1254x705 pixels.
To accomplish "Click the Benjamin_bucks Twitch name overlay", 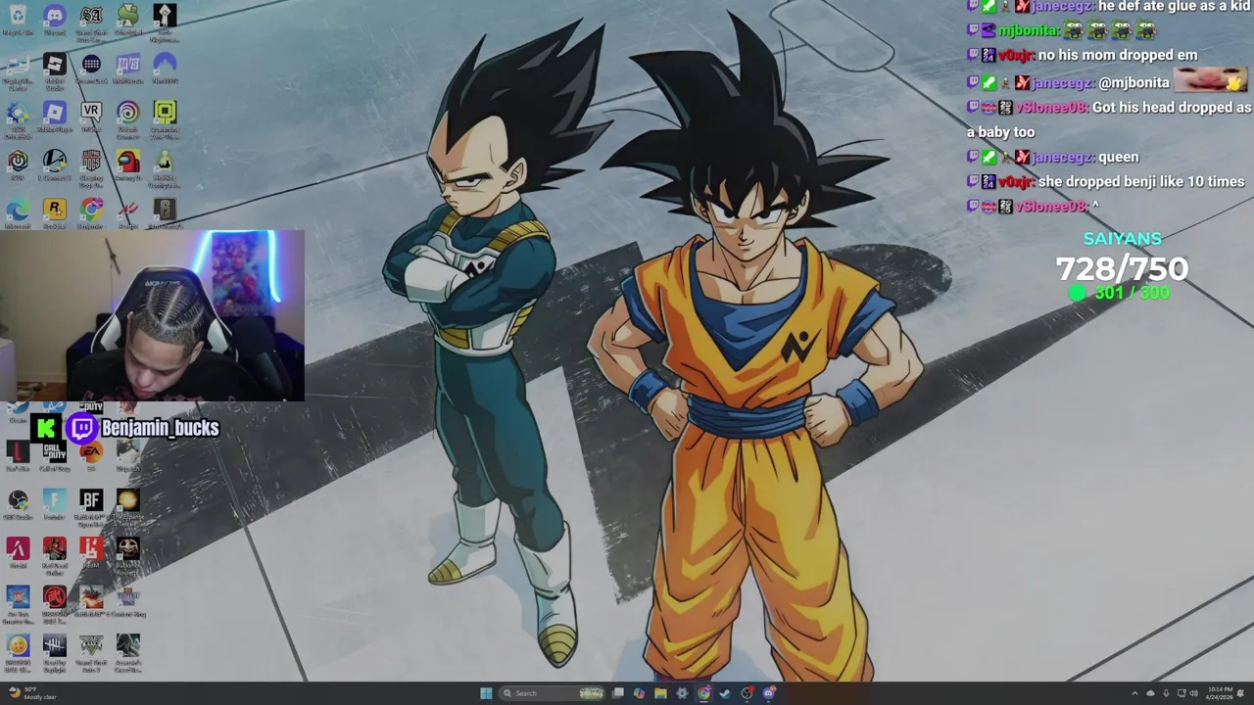I will [x=160, y=428].
